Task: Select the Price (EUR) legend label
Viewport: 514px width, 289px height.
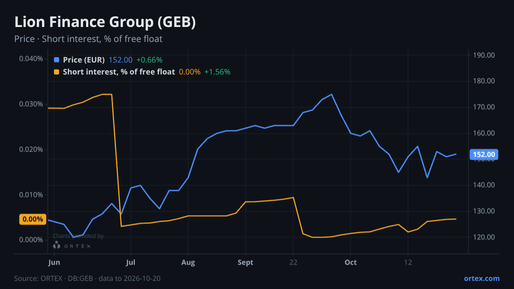Action: coord(84,60)
